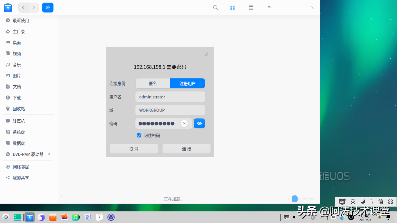This screenshot has height=223, width=397.
Task: Clear the password field
Action: [184, 123]
